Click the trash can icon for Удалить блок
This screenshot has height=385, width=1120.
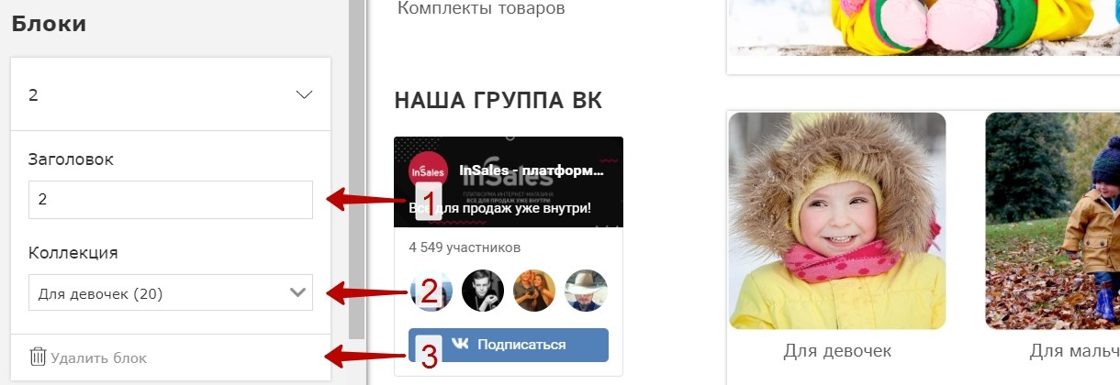[38, 357]
